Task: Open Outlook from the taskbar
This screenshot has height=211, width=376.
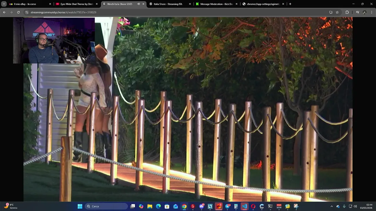Action: [x=176, y=206]
